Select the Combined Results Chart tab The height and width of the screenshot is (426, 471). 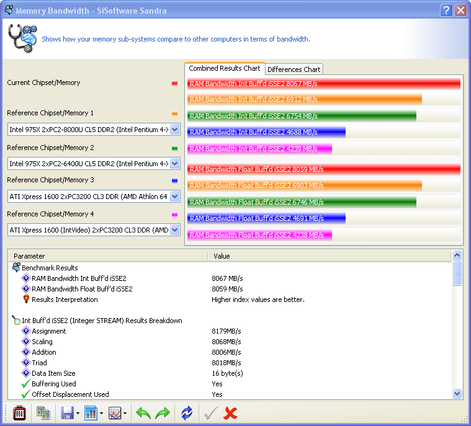pyautogui.click(x=225, y=68)
